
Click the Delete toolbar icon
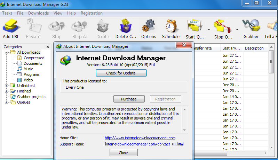tap(103, 26)
